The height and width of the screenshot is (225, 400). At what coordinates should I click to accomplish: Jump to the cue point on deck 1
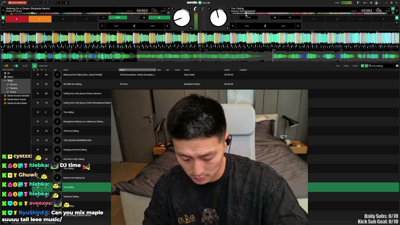144,17
